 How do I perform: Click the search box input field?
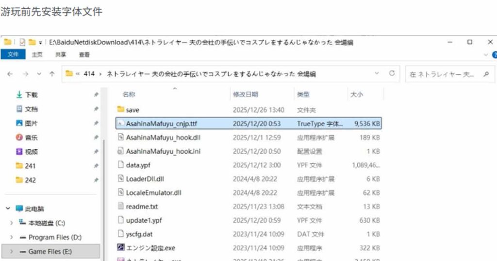[442, 74]
